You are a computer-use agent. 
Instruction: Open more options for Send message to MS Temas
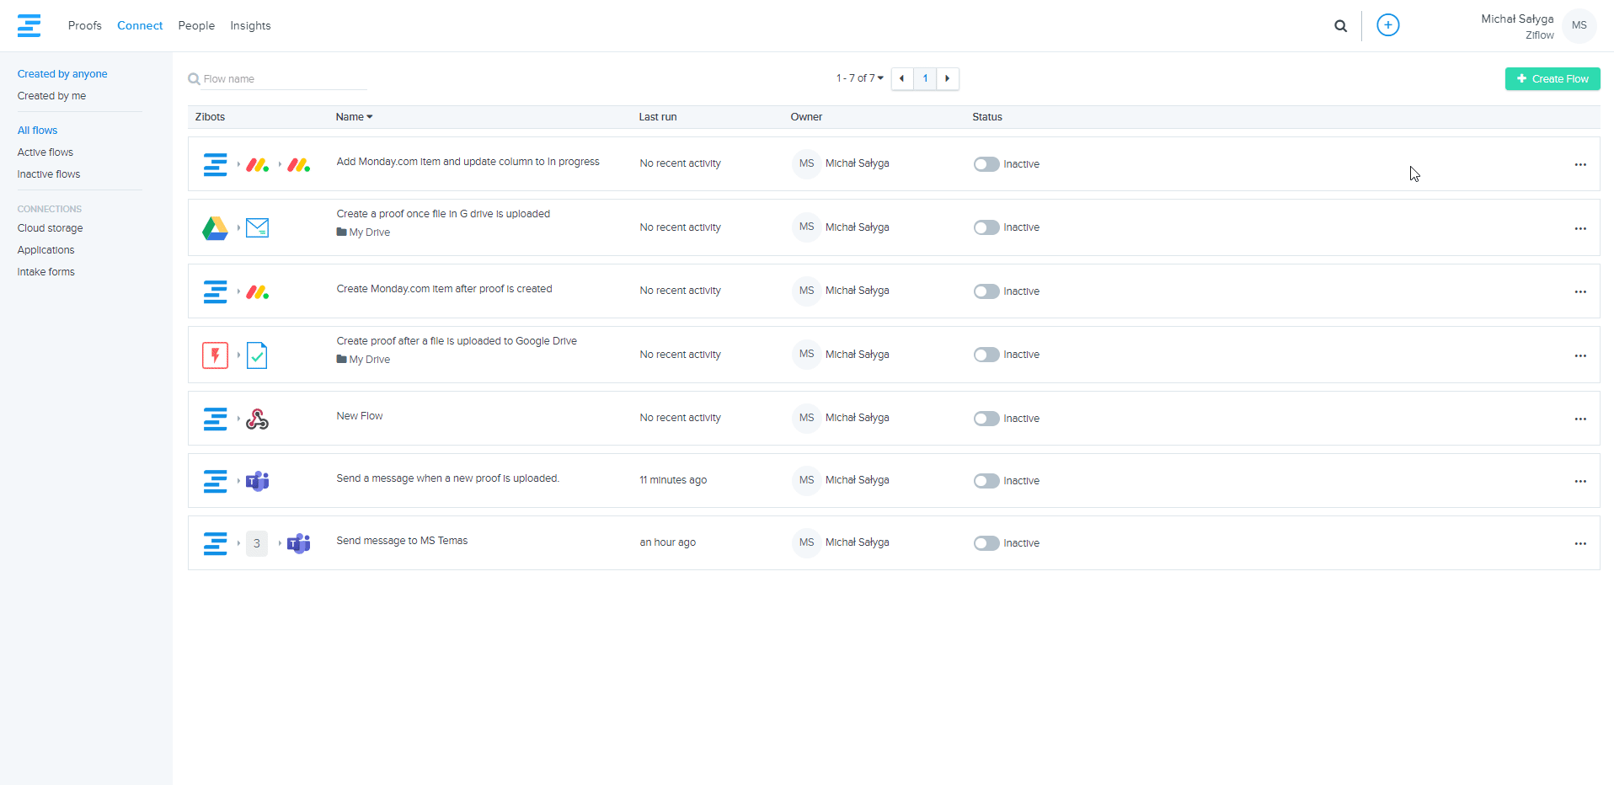(x=1579, y=543)
